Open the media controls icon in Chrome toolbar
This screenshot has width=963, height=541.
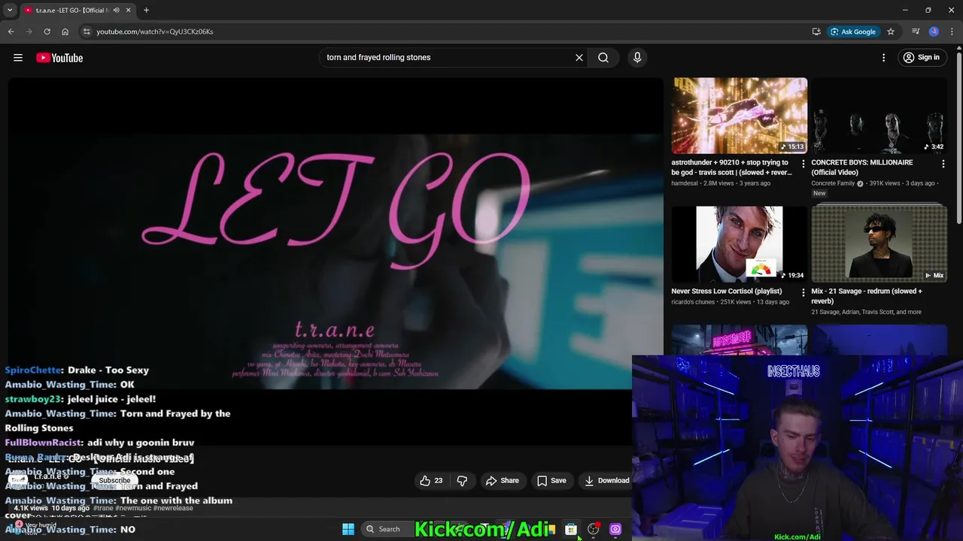[x=916, y=32]
